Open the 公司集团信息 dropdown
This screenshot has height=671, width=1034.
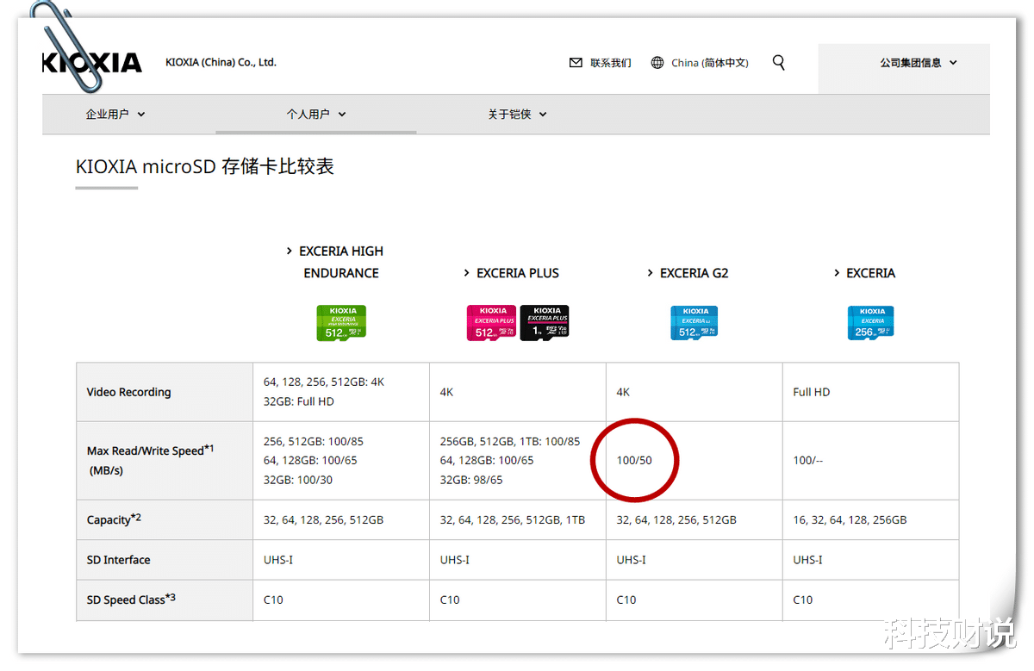(x=919, y=63)
